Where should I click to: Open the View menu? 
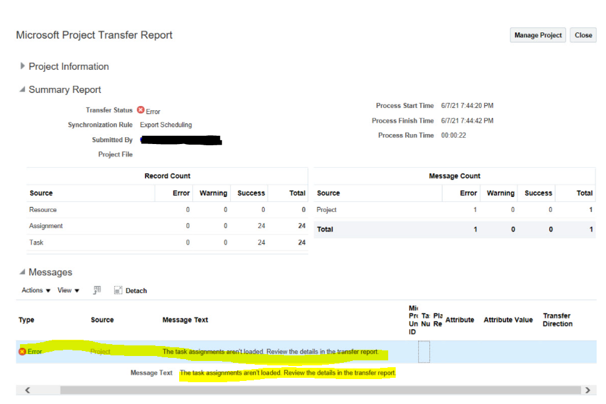(x=66, y=290)
